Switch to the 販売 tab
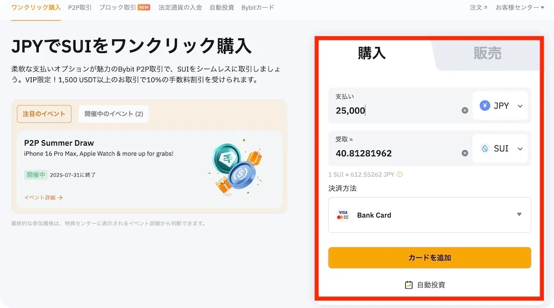 [x=488, y=53]
